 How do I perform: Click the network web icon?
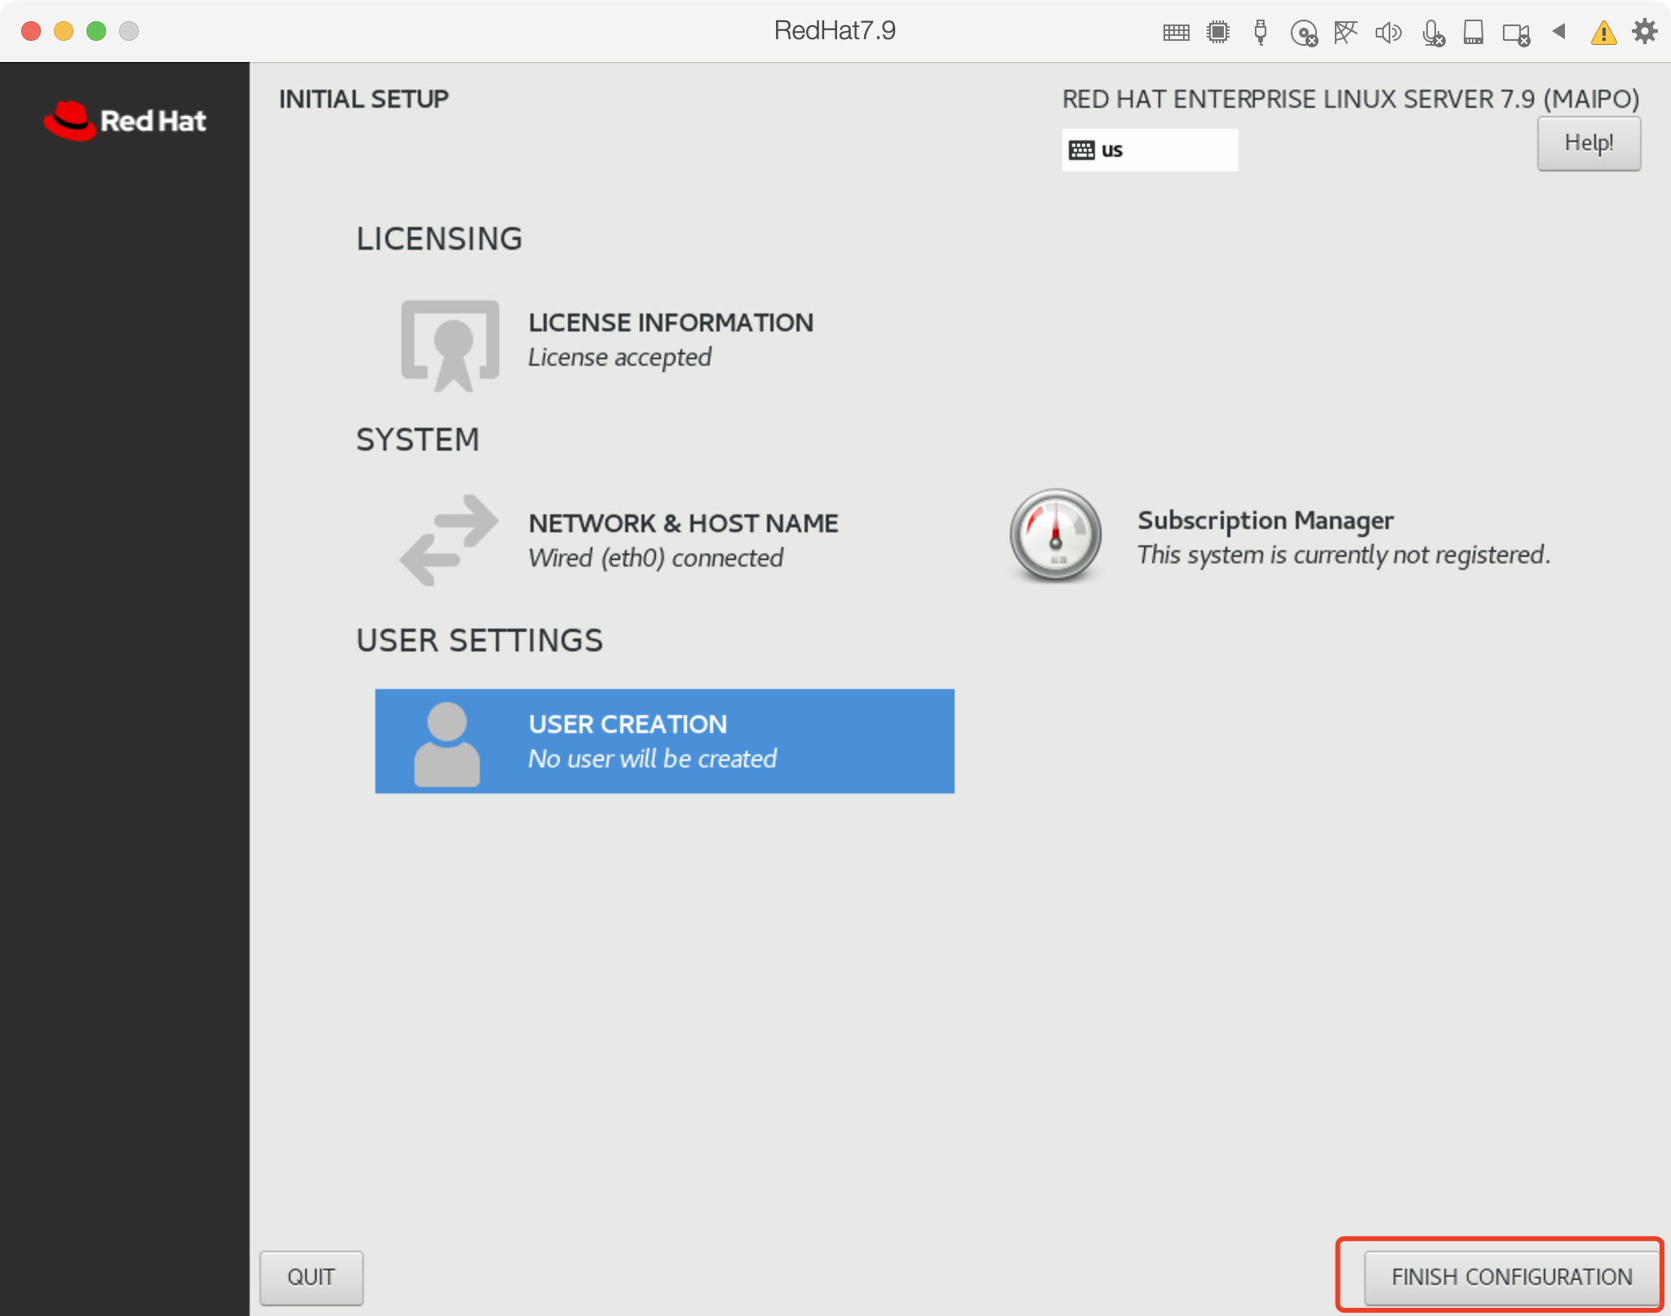tap(1345, 33)
